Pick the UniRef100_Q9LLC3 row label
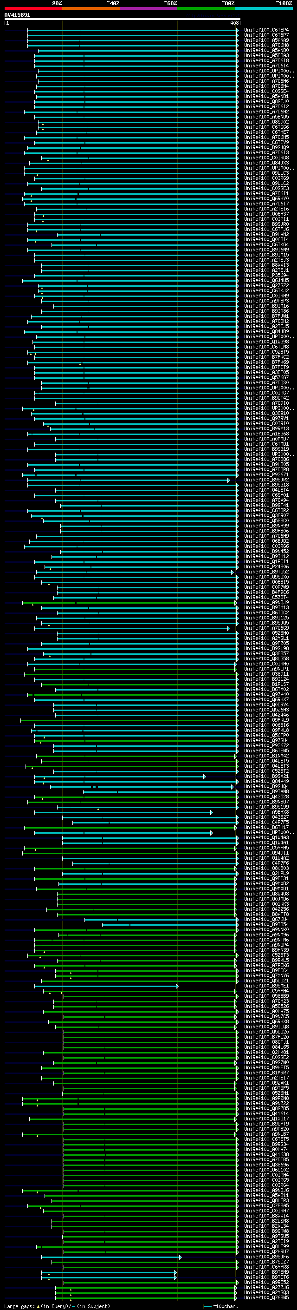Screen dimensions: 297x1310 tap(266, 173)
